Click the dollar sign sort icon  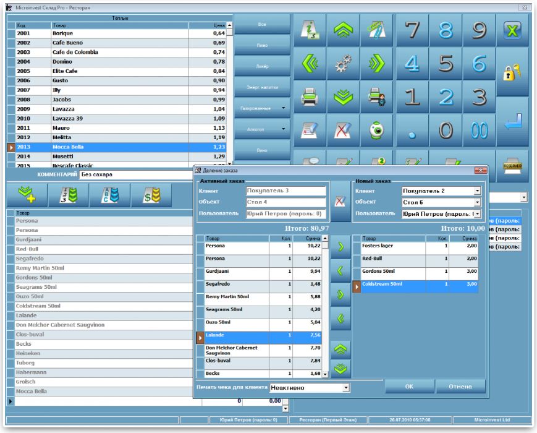(151, 195)
